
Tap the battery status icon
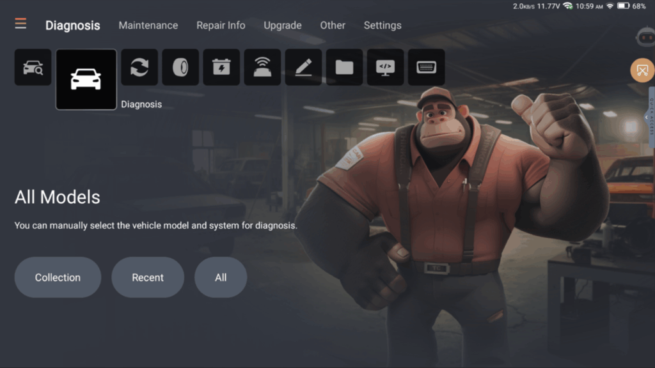point(623,6)
